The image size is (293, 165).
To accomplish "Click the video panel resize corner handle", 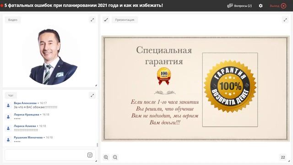I will coord(96,85).
